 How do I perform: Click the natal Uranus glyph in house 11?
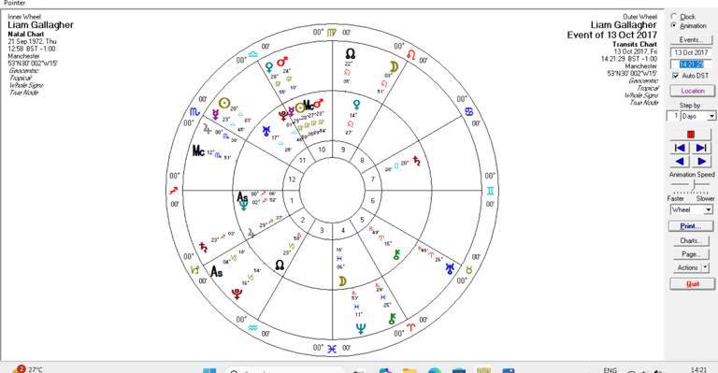point(266,132)
